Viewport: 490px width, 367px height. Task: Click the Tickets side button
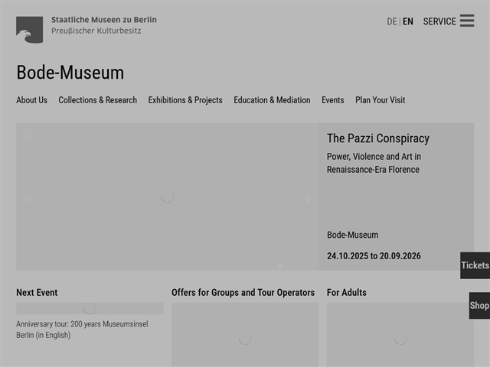[x=475, y=265]
